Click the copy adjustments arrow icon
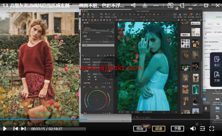222x136 pixels. (x=197, y=14)
